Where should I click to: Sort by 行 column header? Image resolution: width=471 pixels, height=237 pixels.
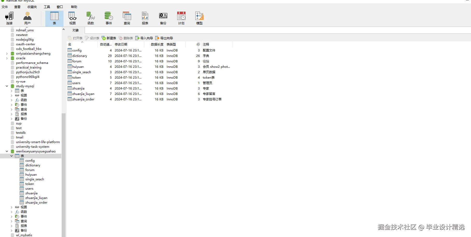pos(194,45)
